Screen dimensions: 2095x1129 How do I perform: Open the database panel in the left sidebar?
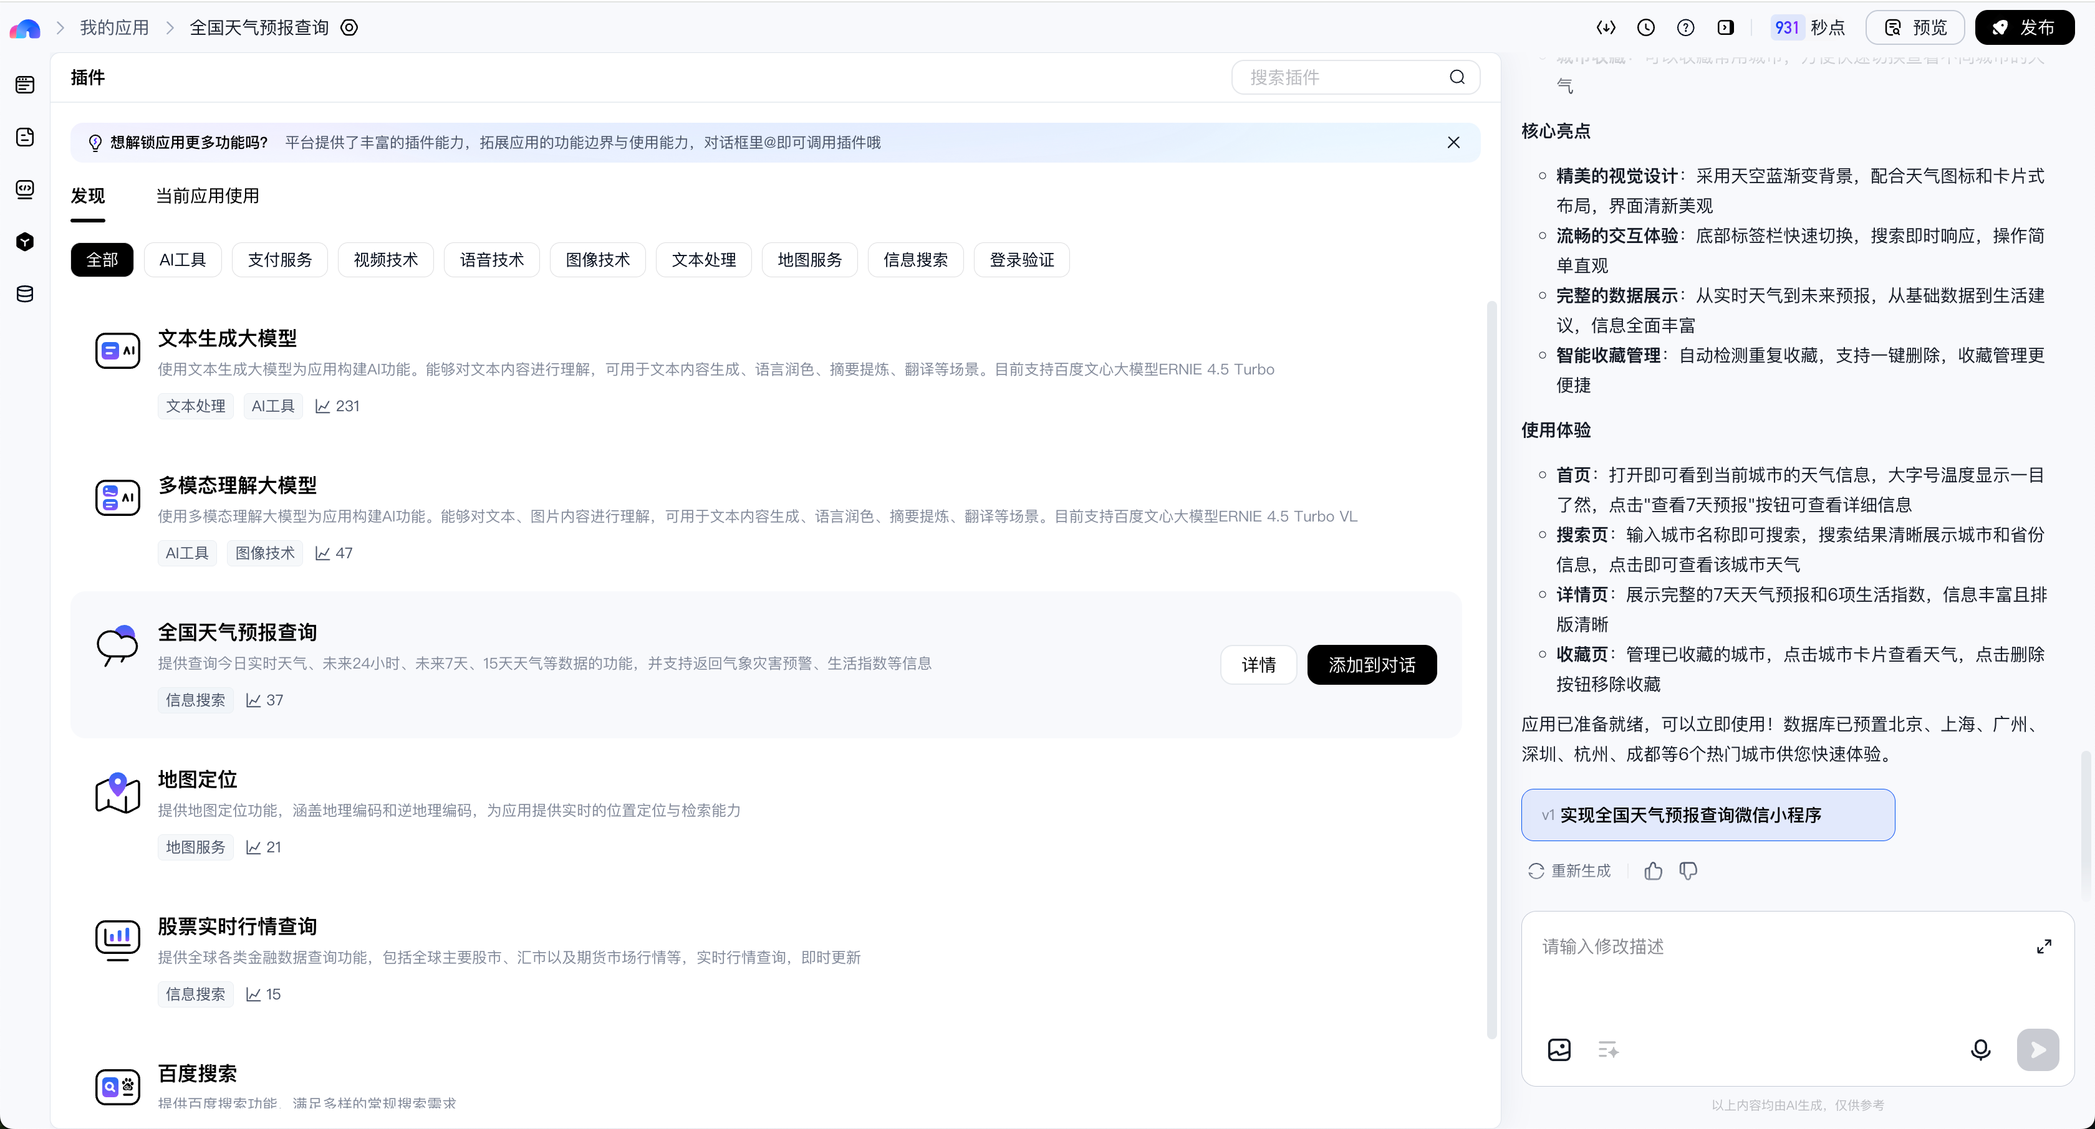(24, 294)
